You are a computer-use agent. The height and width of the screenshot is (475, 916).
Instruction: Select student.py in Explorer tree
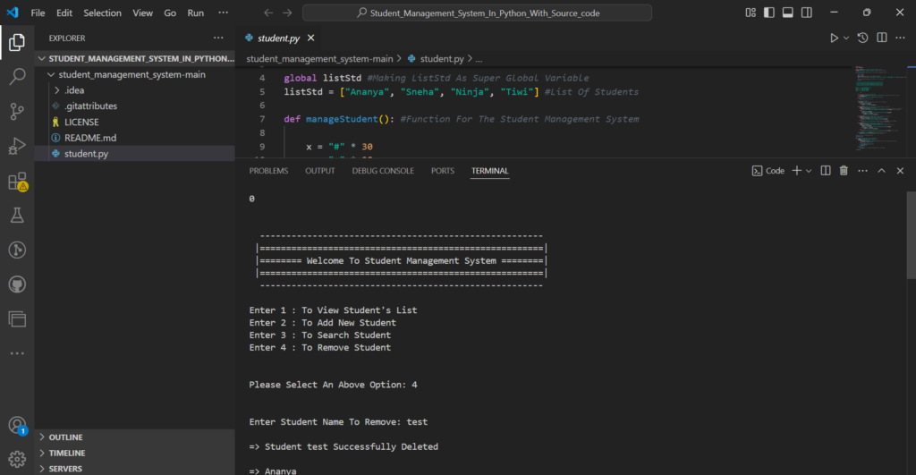pos(135,153)
